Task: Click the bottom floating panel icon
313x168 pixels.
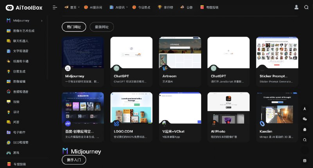Action: click(305, 161)
